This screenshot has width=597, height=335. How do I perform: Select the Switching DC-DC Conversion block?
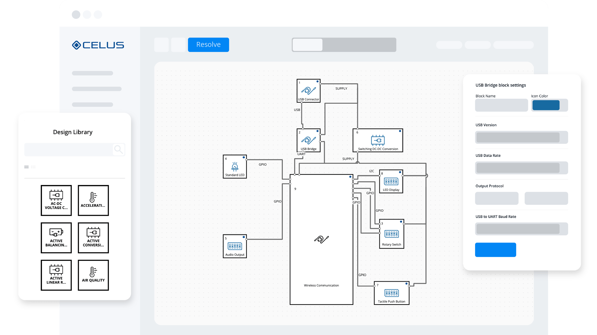[378, 140]
